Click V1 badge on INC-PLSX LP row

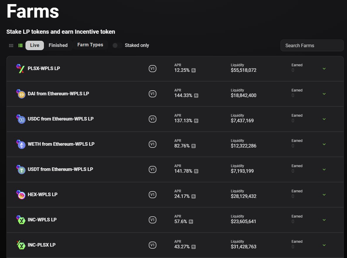[x=153, y=245]
